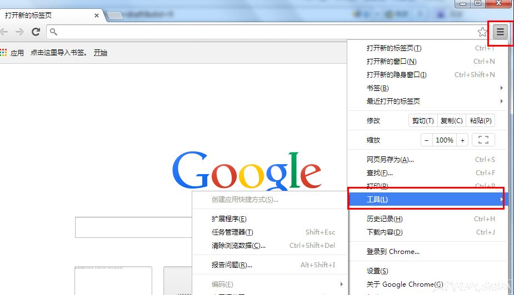Toggle fullscreen mode icon in zoom row
Viewport: 514px width, 295px height.
(483, 140)
